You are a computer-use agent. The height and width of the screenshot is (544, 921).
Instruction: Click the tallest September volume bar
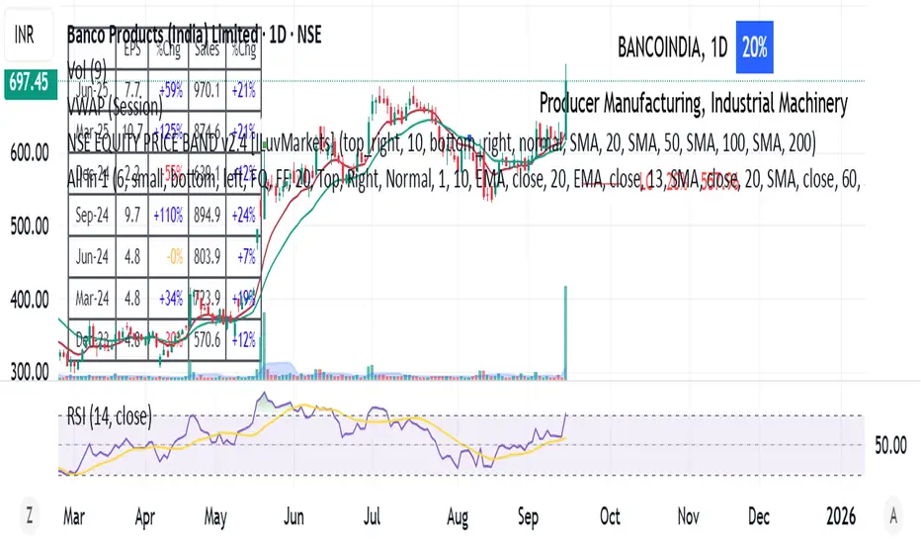click(565, 332)
